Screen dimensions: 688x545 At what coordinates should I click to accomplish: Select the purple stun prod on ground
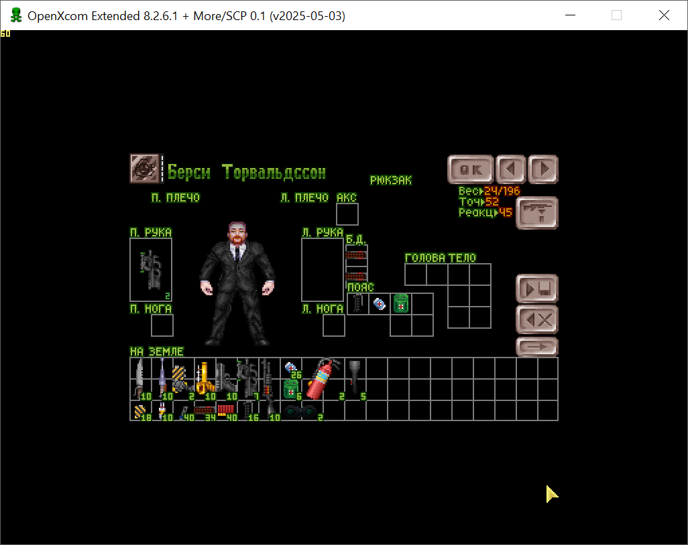click(162, 378)
